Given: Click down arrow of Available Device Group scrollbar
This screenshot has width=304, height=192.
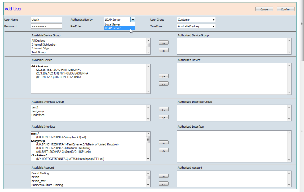Looking at the screenshot, I should point(148,52).
